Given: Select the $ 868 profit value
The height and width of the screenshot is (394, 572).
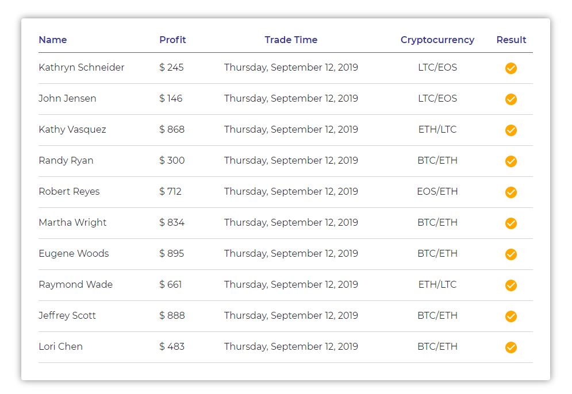Looking at the screenshot, I should point(172,129).
